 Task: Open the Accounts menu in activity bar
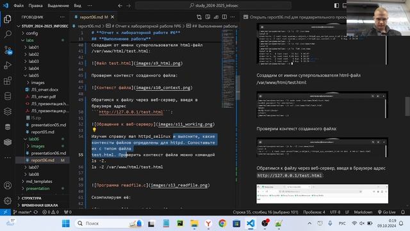tap(8, 185)
